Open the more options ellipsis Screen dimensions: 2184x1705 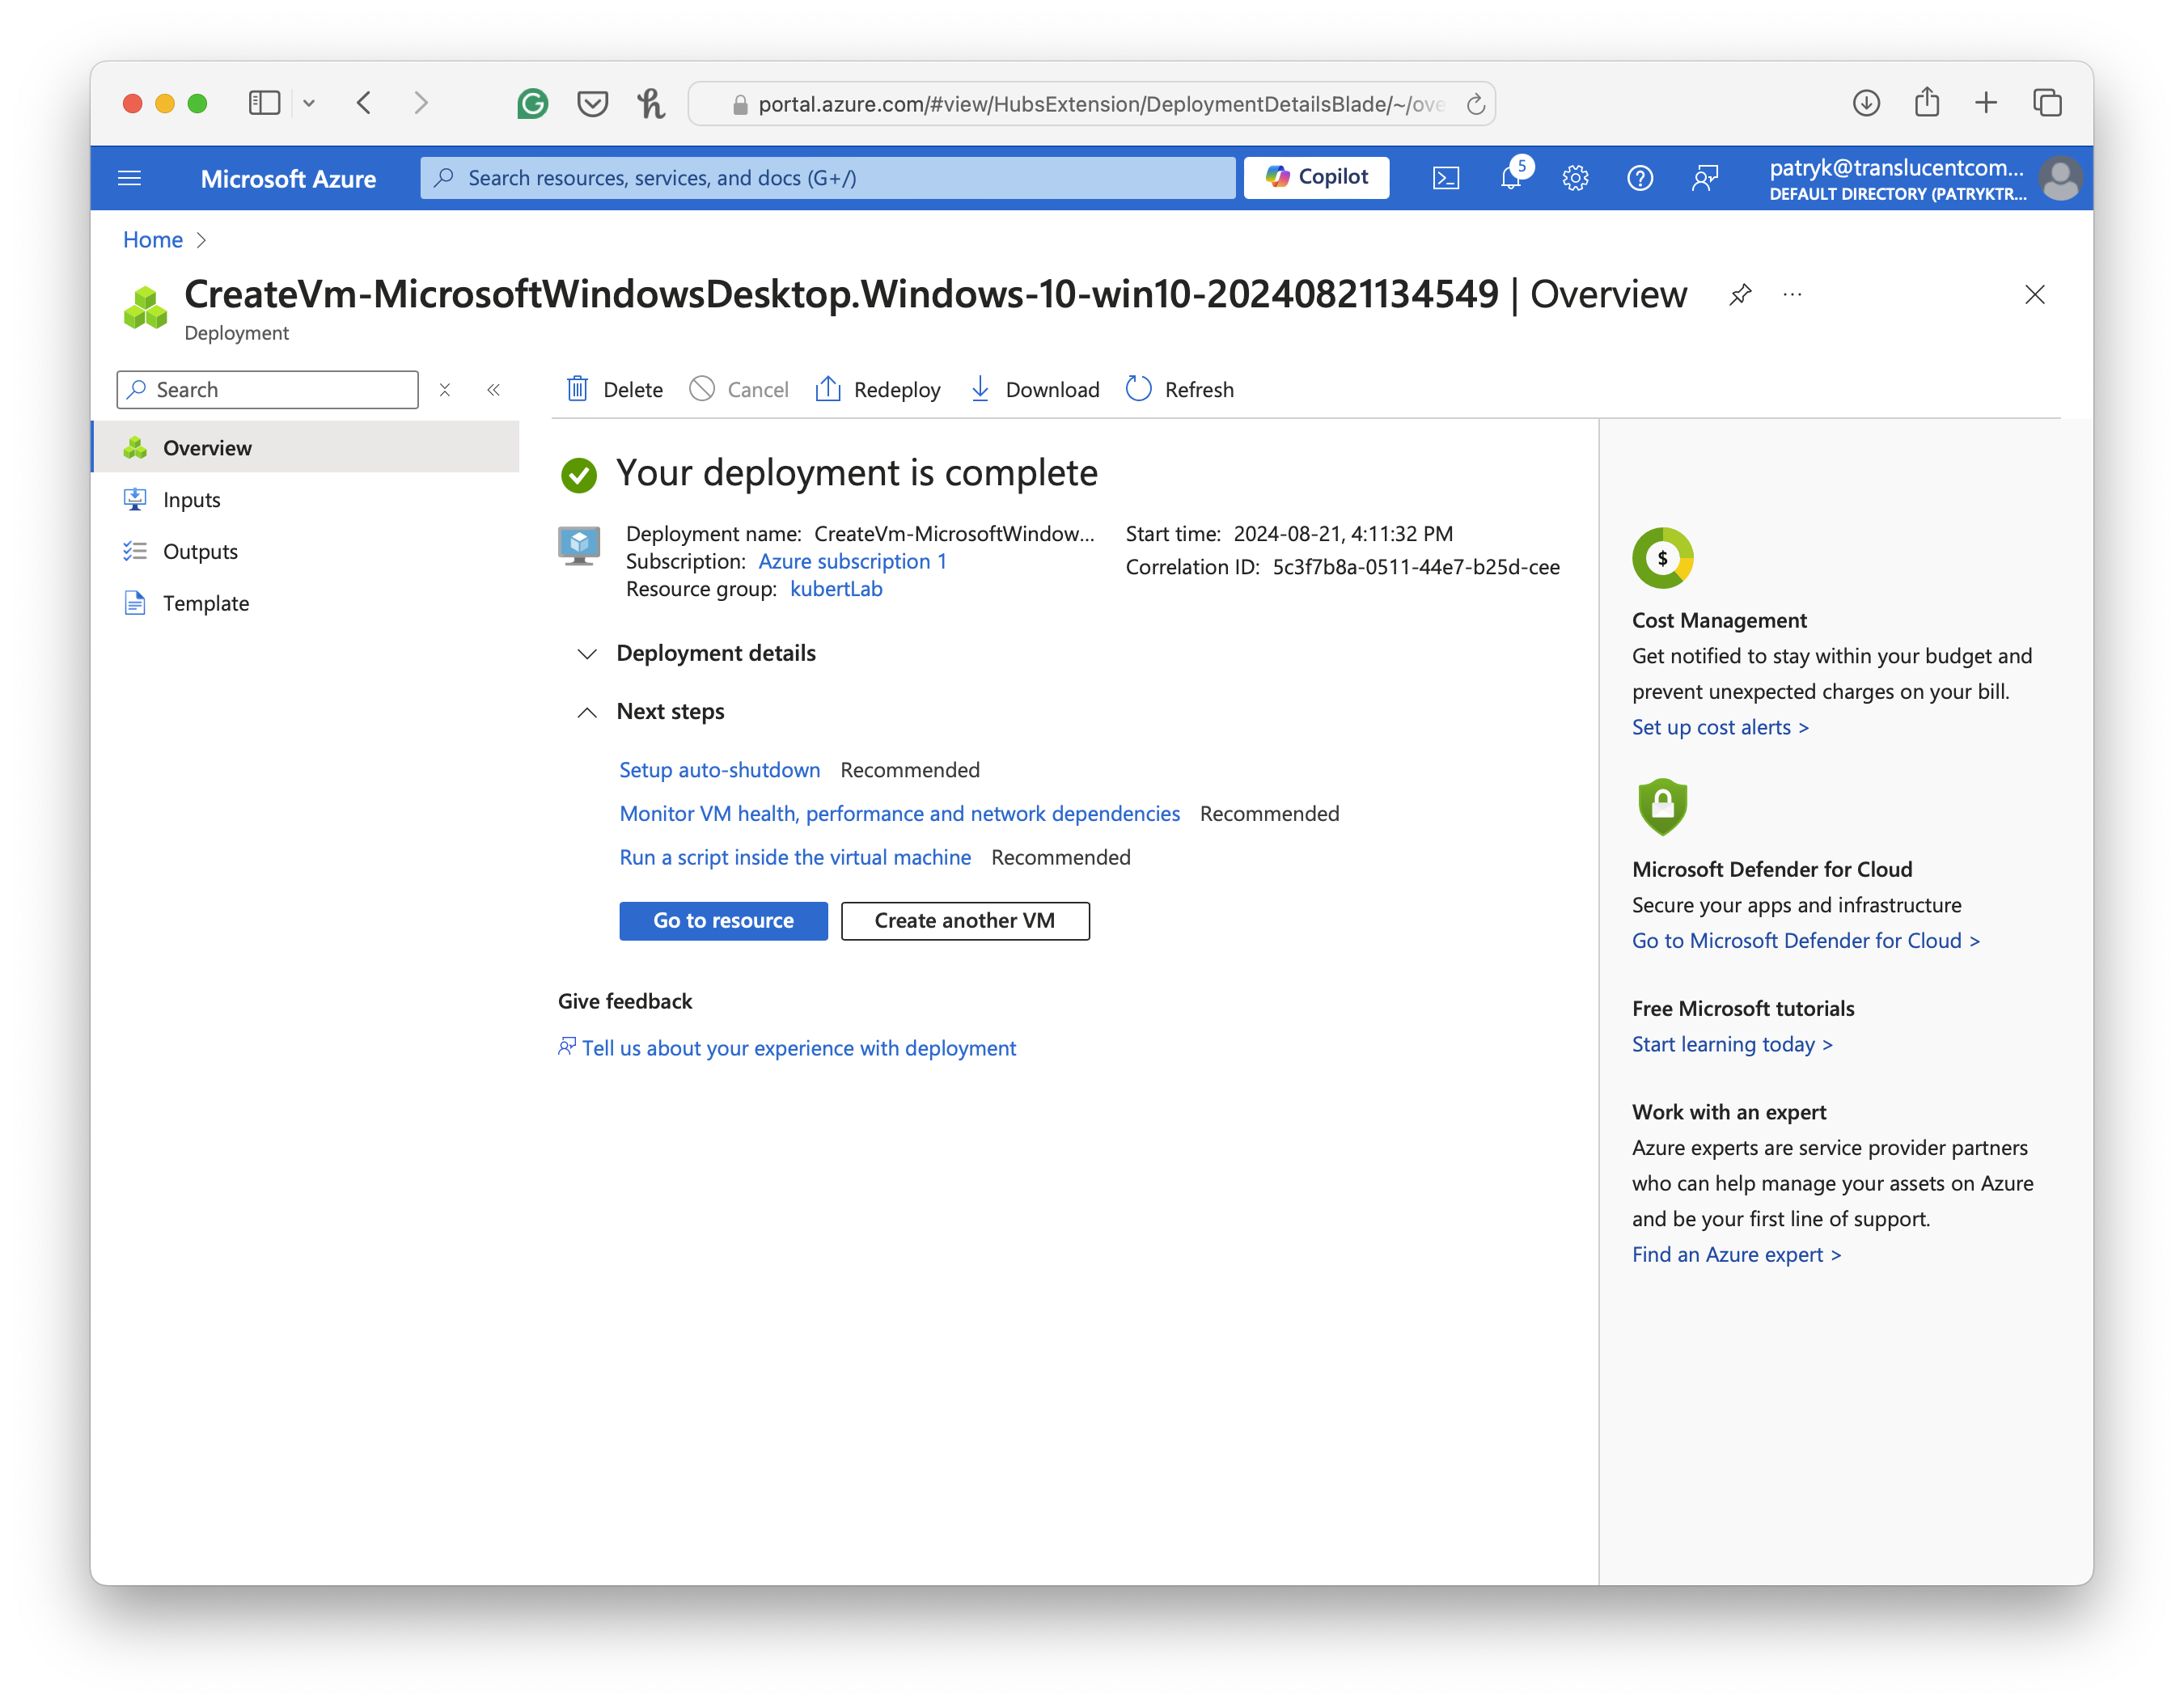click(1792, 294)
